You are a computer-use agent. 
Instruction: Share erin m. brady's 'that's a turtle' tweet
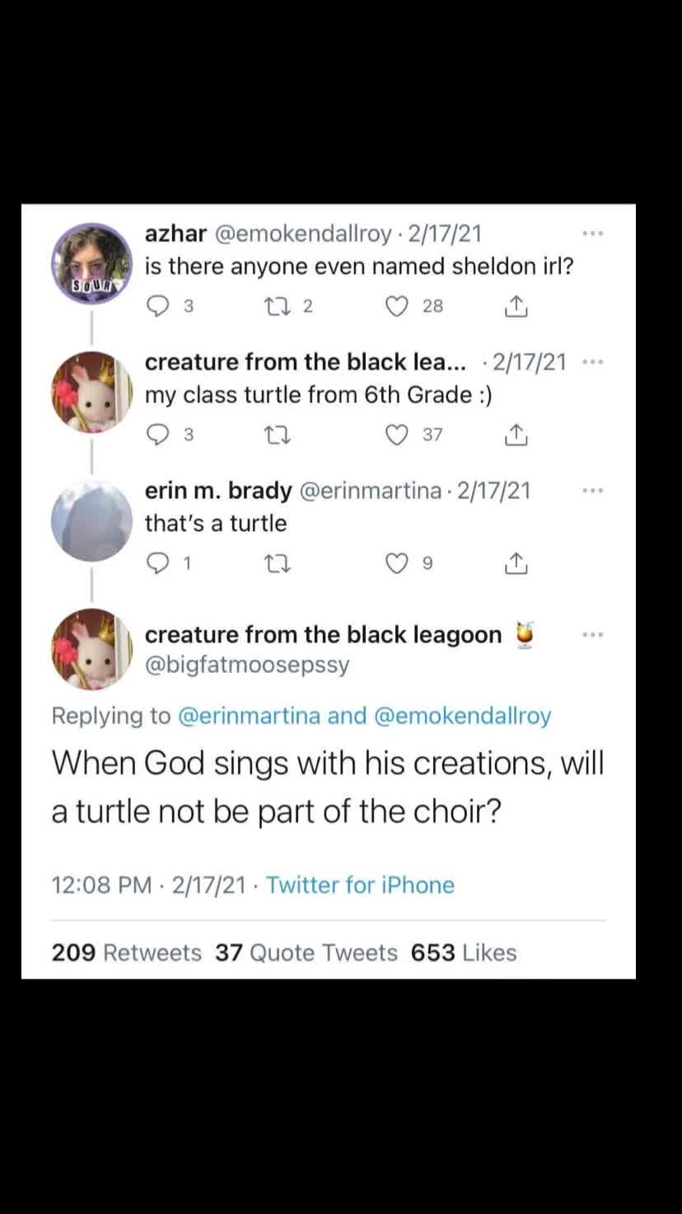[515, 563]
